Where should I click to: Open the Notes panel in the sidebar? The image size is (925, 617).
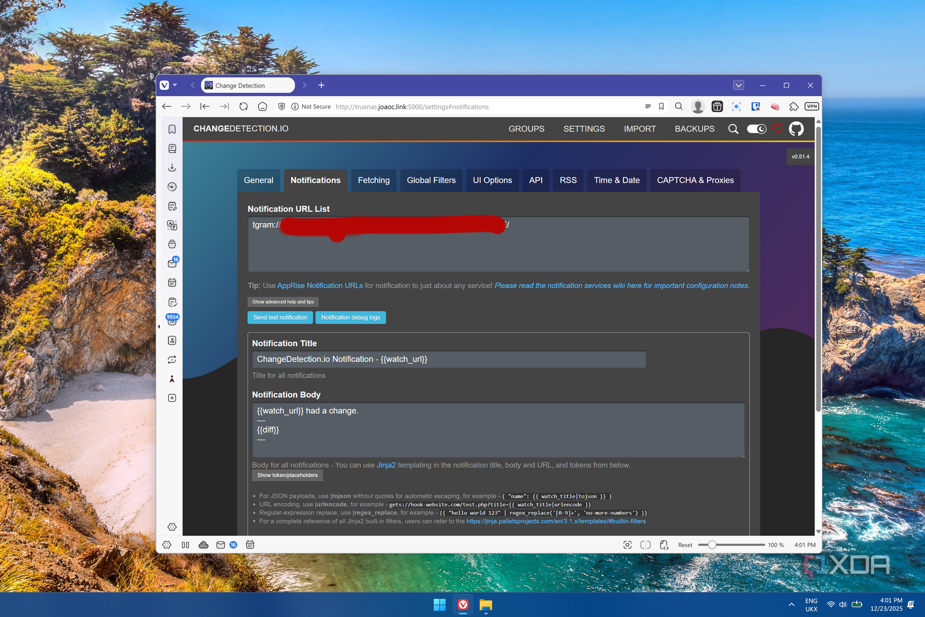tap(172, 206)
